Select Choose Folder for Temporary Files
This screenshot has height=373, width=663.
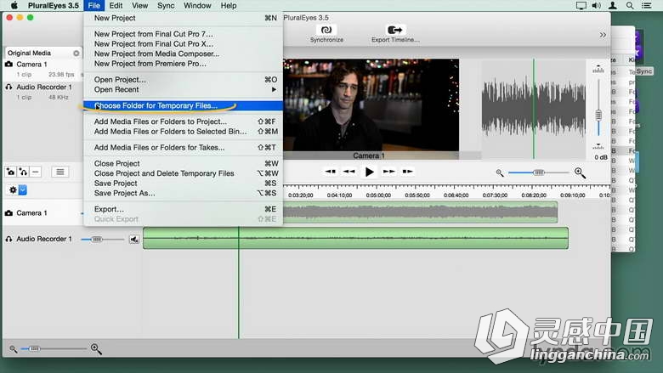click(183, 105)
